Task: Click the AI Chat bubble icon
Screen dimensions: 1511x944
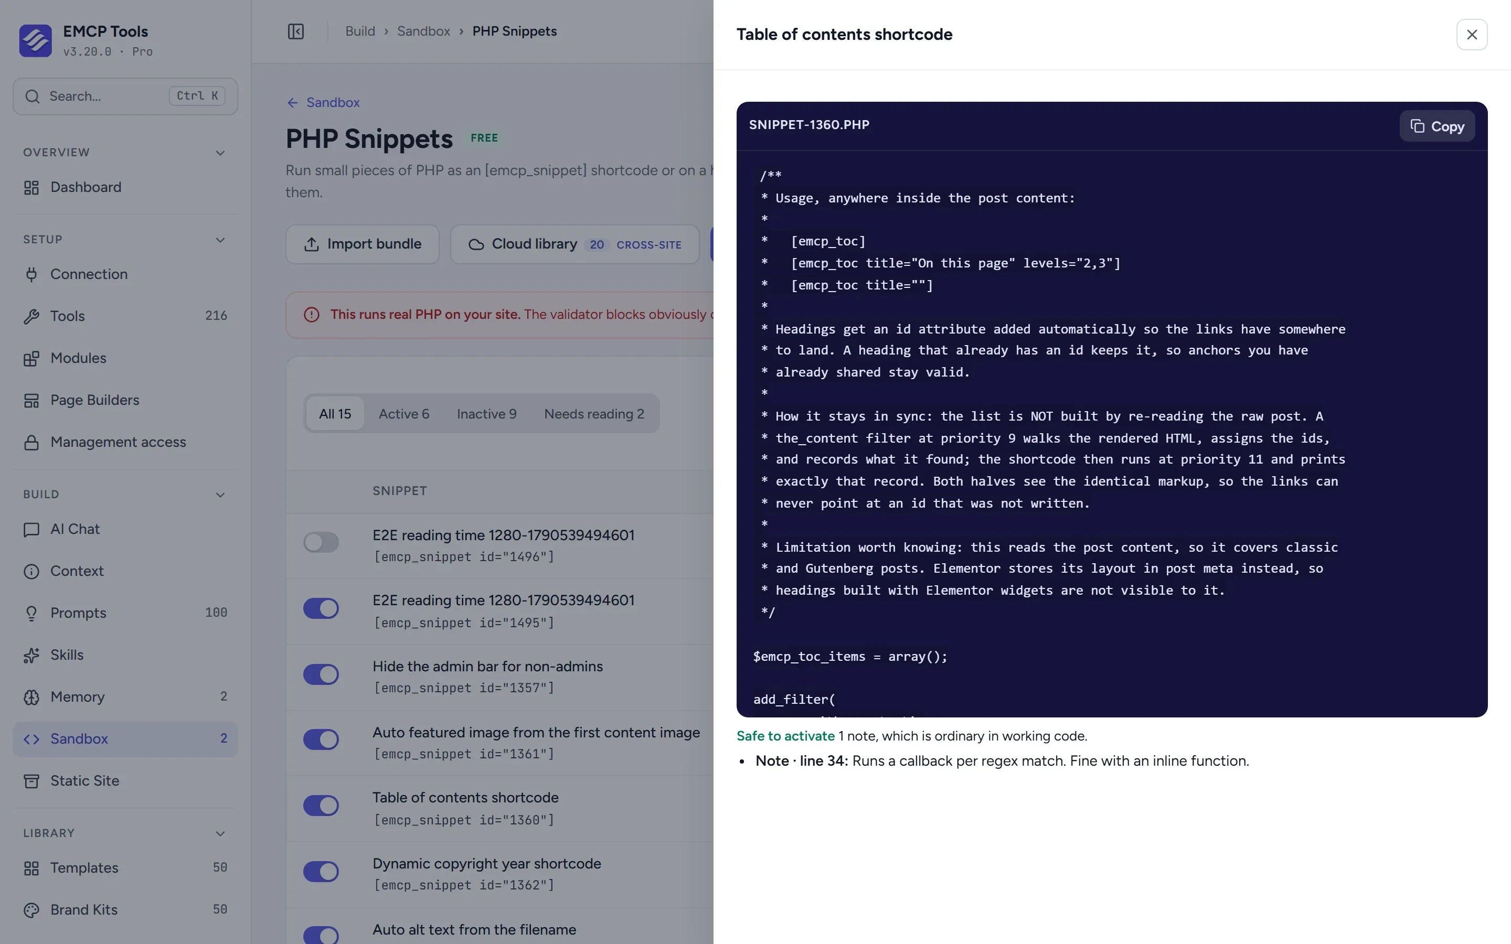Action: pyautogui.click(x=31, y=530)
